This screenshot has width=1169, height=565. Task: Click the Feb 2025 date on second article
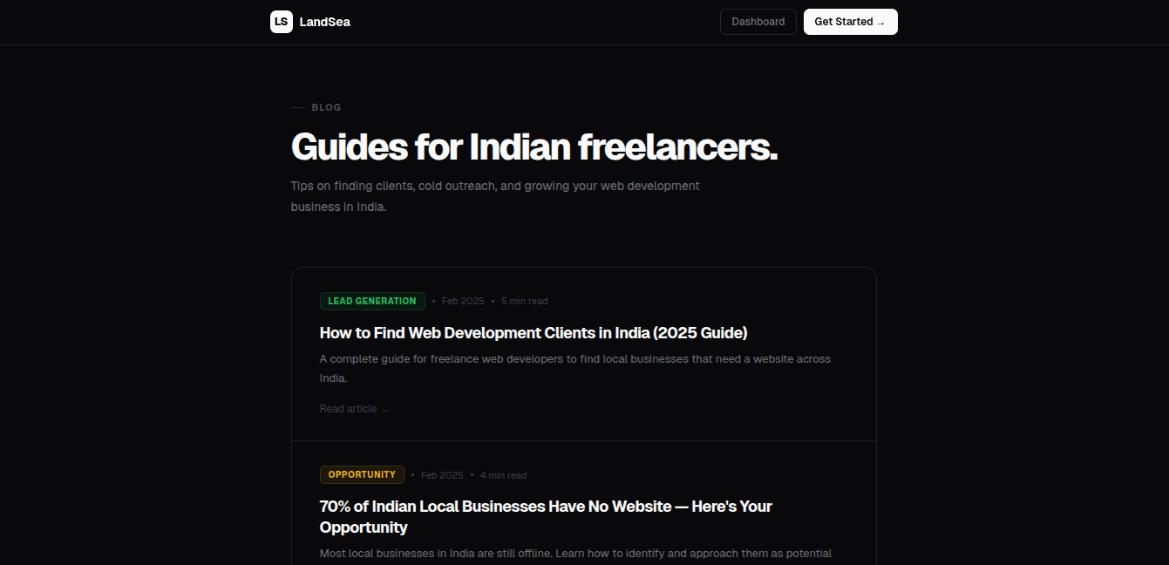point(442,475)
